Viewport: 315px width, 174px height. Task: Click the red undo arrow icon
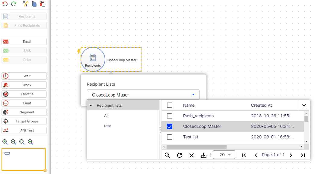(5, 4)
